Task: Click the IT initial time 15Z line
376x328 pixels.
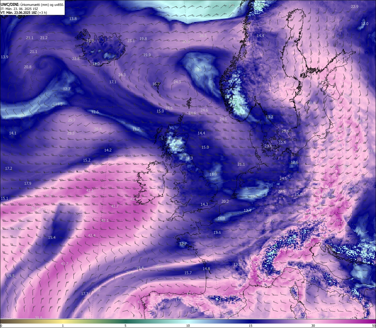Action: (x=19, y=9)
